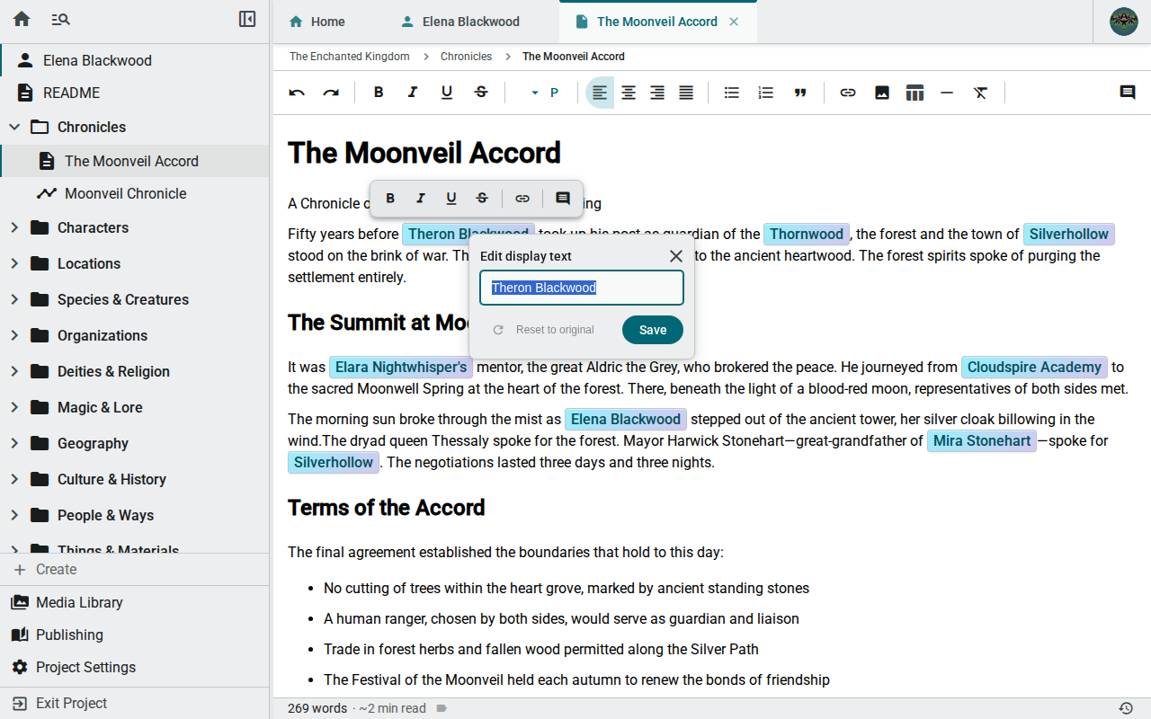Screen dimensions: 1151x719
Task: Go to The Enchanted Kingdom breadcrumb
Action: [x=350, y=57]
